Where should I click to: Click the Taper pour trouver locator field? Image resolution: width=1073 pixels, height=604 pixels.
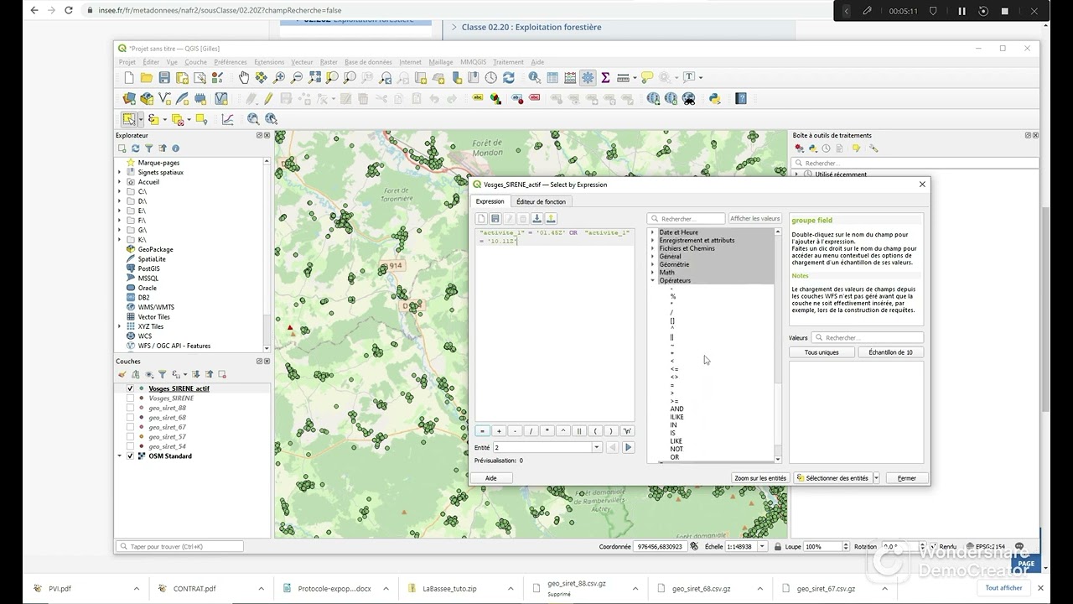[x=180, y=546]
